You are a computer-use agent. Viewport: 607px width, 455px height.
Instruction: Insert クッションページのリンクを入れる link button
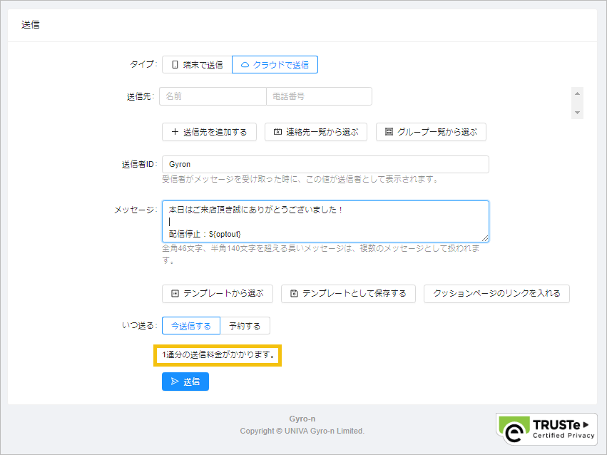(x=496, y=294)
